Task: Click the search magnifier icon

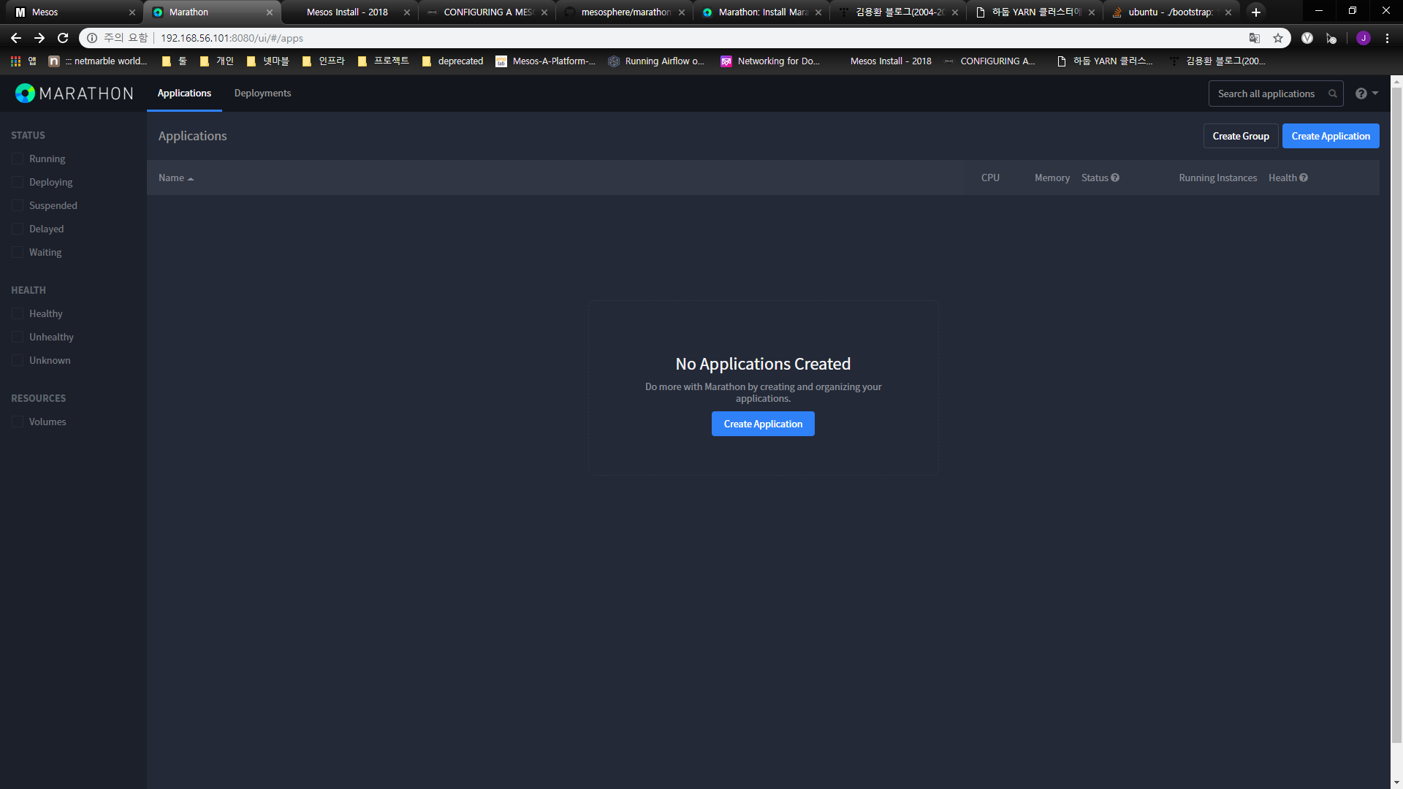Action: pos(1332,94)
